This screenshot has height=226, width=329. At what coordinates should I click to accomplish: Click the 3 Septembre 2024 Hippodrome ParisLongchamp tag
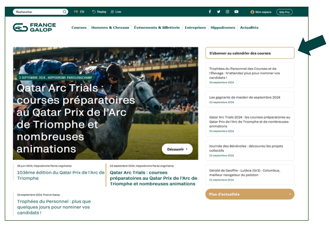pyautogui.click(x=55, y=78)
